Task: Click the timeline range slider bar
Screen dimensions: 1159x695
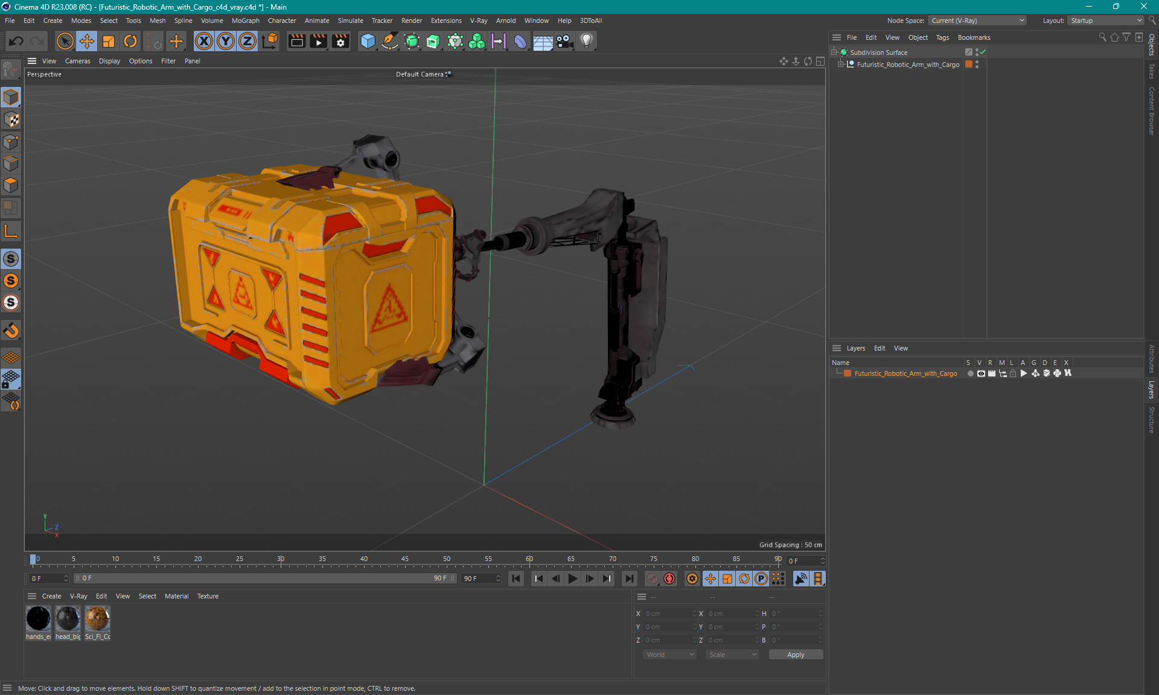Action: (x=264, y=578)
